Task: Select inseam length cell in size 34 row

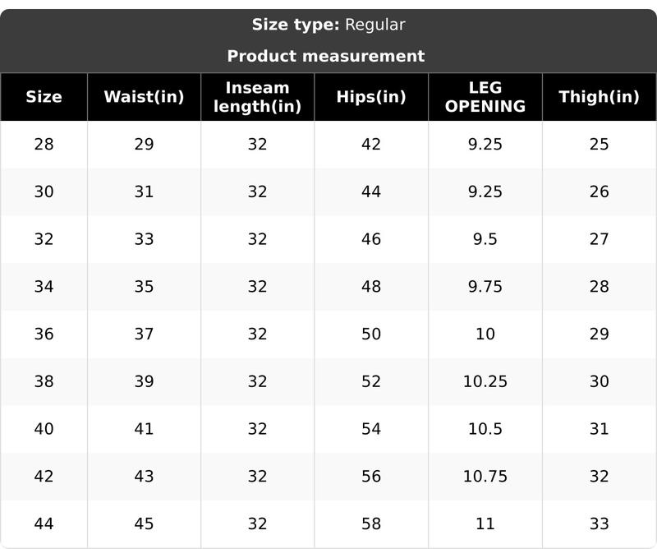Action: click(257, 287)
